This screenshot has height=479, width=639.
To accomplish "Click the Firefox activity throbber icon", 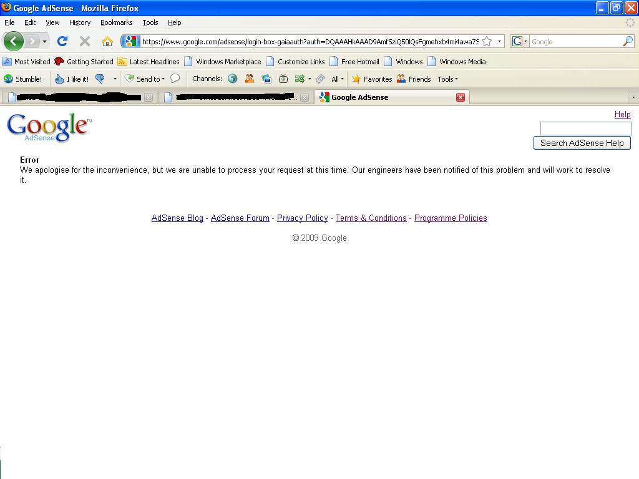I will tap(630, 22).
